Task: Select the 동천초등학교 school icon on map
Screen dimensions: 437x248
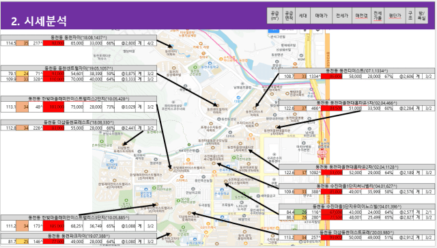Action: tap(210, 64)
